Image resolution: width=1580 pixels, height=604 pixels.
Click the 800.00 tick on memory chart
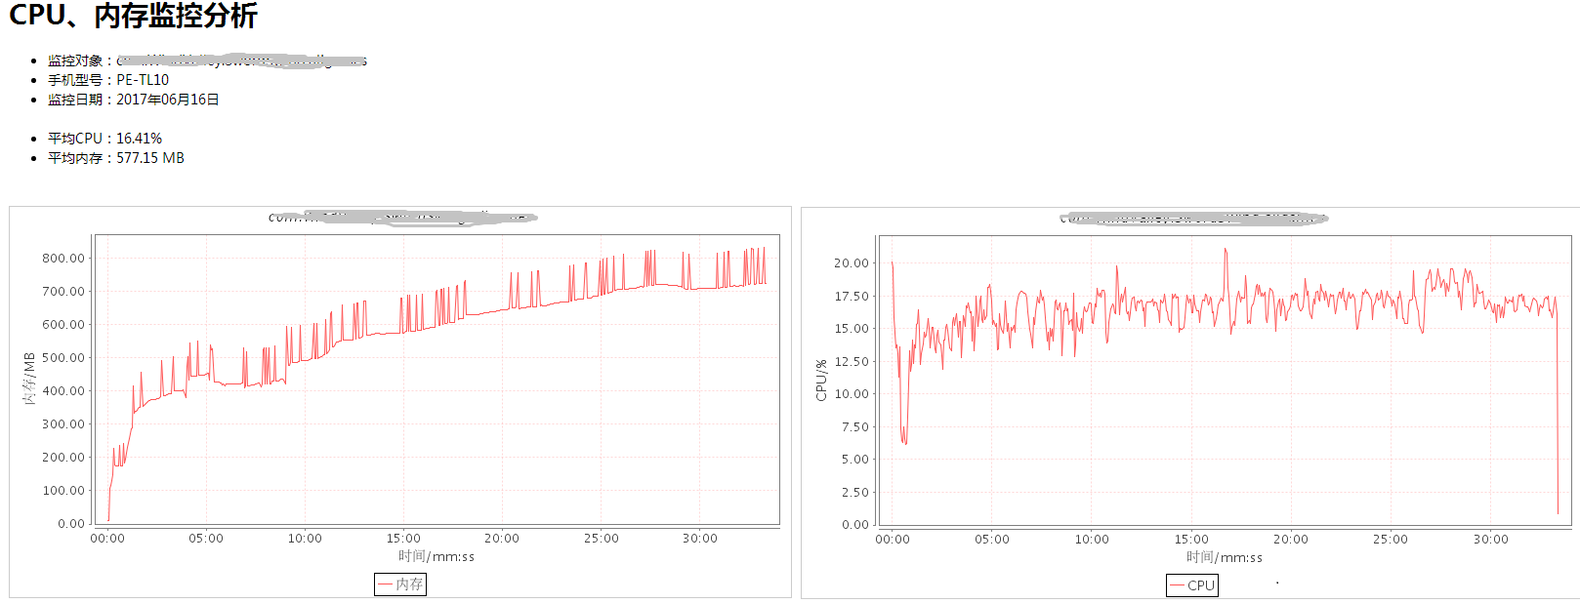coord(63,259)
